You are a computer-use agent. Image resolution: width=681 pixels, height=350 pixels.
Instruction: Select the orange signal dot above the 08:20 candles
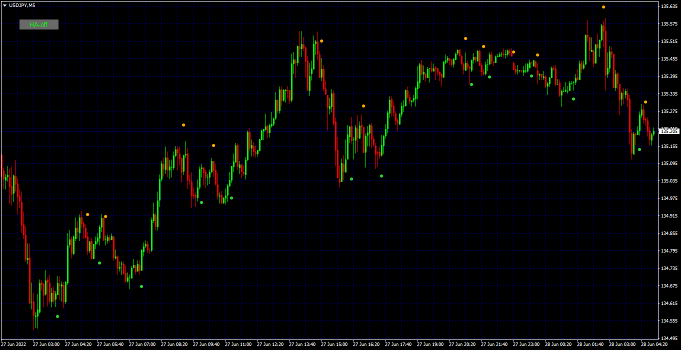tap(183, 125)
